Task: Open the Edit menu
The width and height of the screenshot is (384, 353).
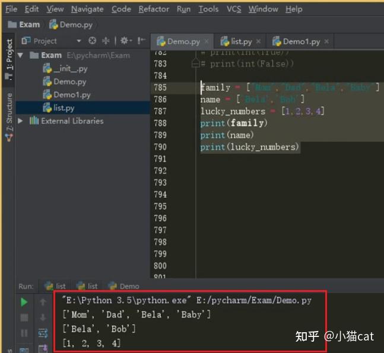Action: tap(31, 9)
